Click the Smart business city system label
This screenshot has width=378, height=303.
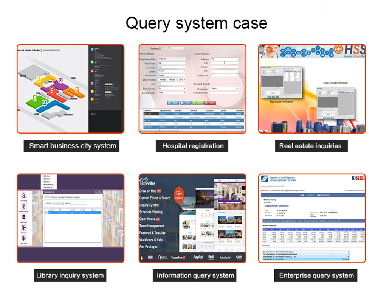pos(73,146)
